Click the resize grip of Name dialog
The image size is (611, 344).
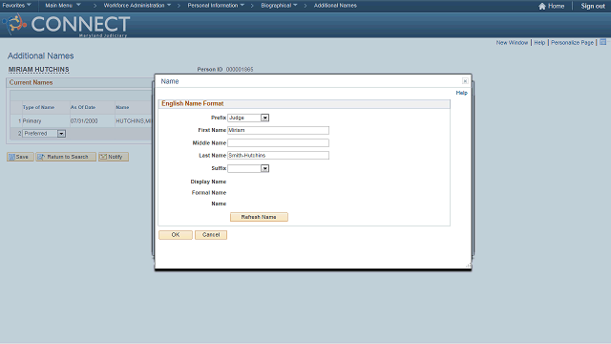click(x=469, y=266)
